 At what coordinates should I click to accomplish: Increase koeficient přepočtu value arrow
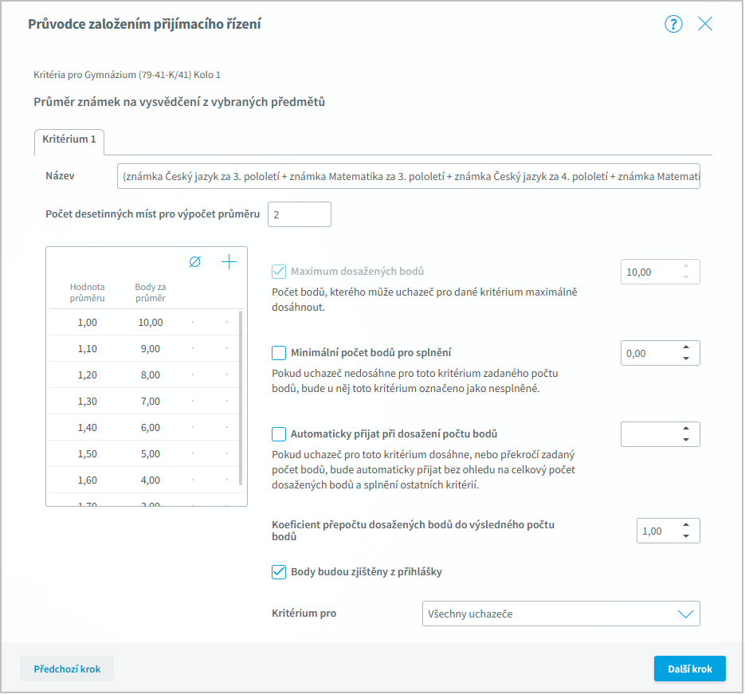[686, 525]
